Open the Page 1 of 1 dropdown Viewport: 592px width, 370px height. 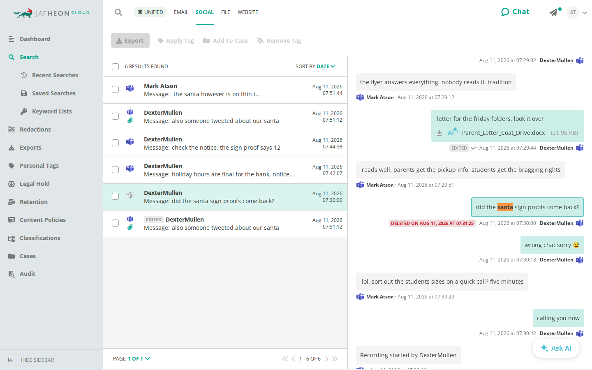pyautogui.click(x=132, y=359)
